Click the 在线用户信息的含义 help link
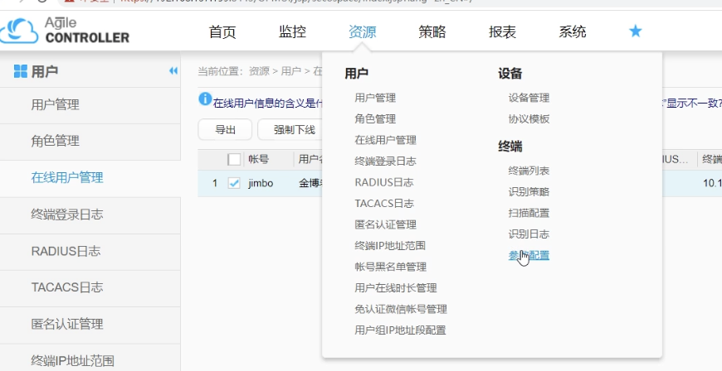This screenshot has height=371, width=722. click(x=267, y=104)
